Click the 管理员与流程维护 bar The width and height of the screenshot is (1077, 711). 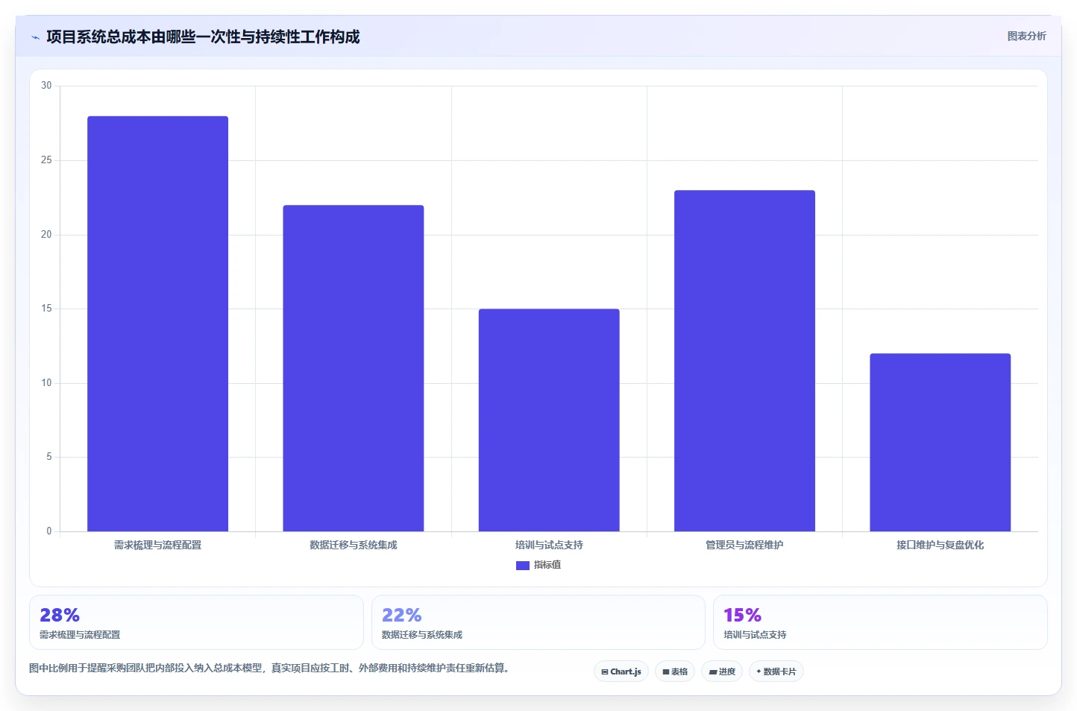point(744,361)
